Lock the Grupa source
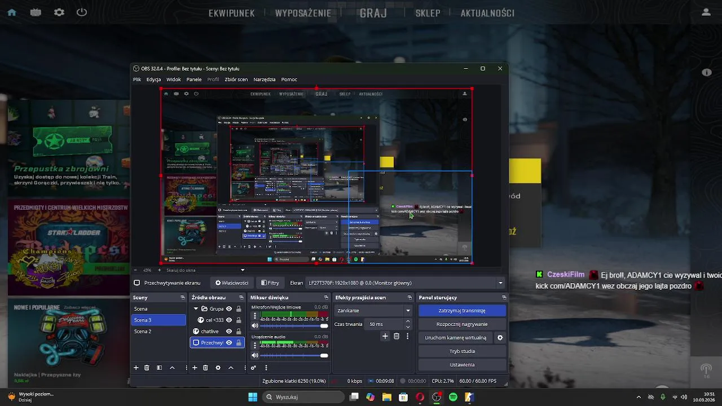722x406 pixels. click(x=239, y=308)
